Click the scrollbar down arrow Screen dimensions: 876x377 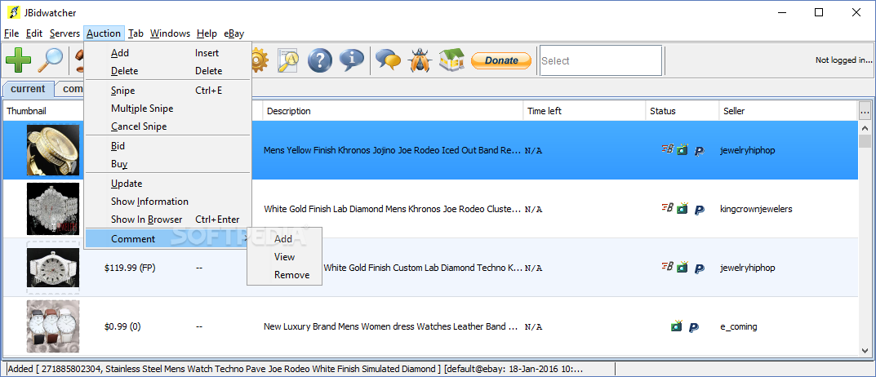(x=865, y=350)
